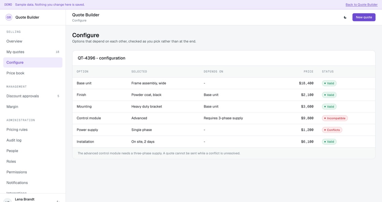The width and height of the screenshot is (382, 202).
Task: Open the Audit log page
Action: coord(33,140)
